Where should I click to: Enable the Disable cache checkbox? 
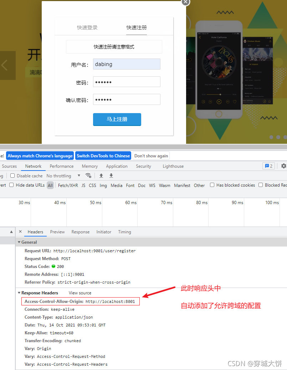[12, 176]
